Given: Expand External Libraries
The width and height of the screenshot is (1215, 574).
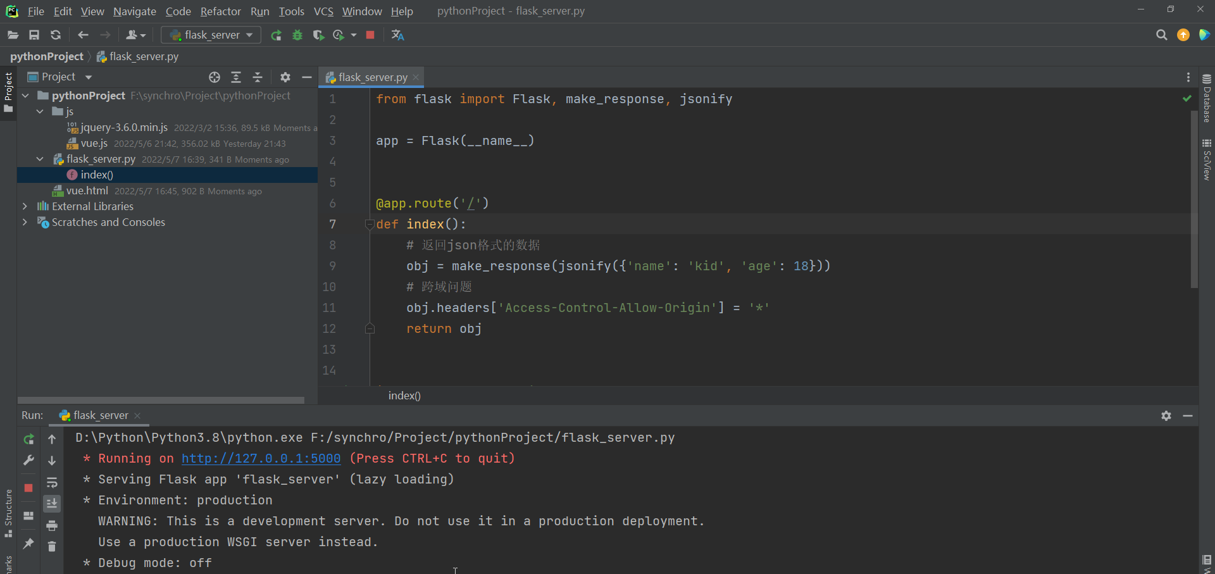Looking at the screenshot, I should click(25, 206).
